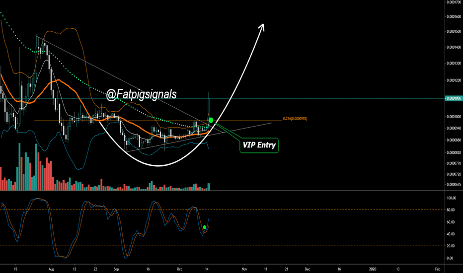Click oscillator scale value 60.00
This screenshot has height=273, width=463.
(x=451, y=222)
